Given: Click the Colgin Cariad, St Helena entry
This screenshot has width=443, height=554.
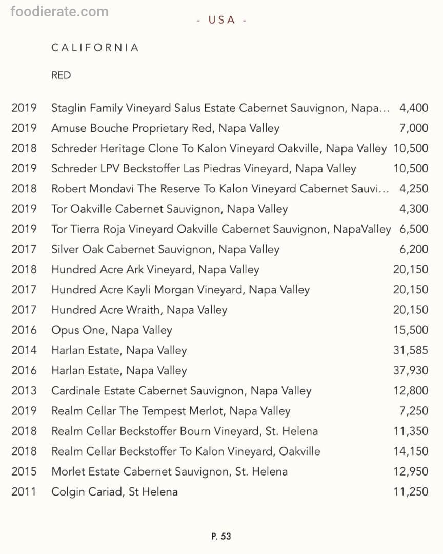Looking at the screenshot, I should (x=114, y=492).
